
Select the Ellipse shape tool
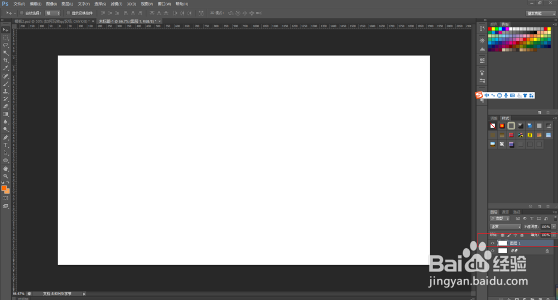(6, 160)
